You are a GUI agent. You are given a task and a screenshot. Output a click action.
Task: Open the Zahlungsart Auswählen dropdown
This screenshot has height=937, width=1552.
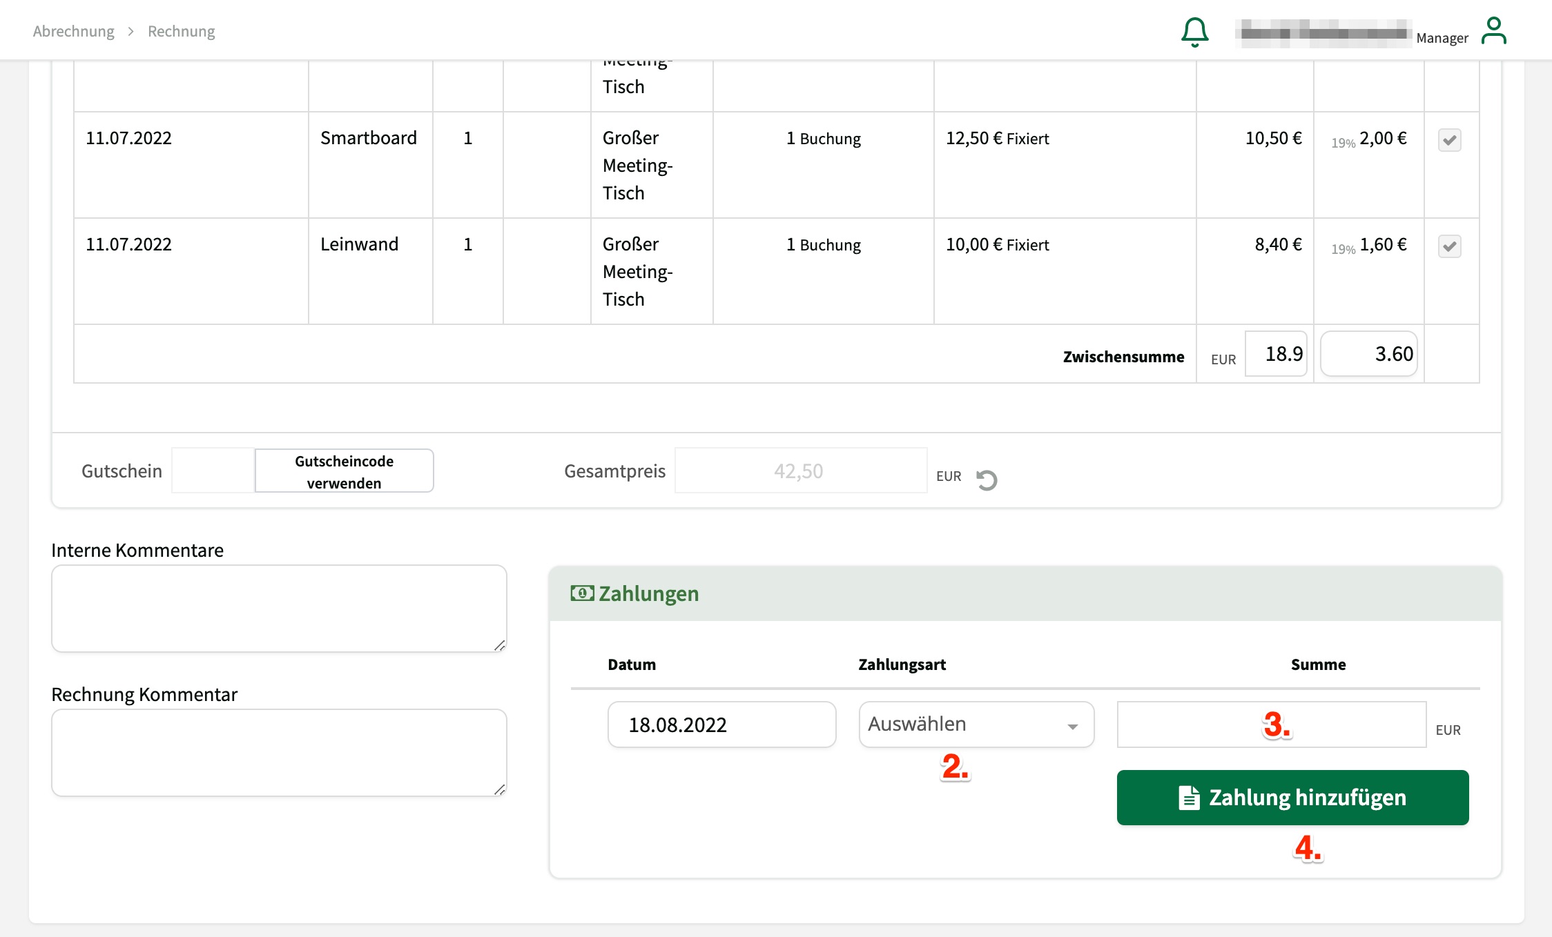click(967, 724)
